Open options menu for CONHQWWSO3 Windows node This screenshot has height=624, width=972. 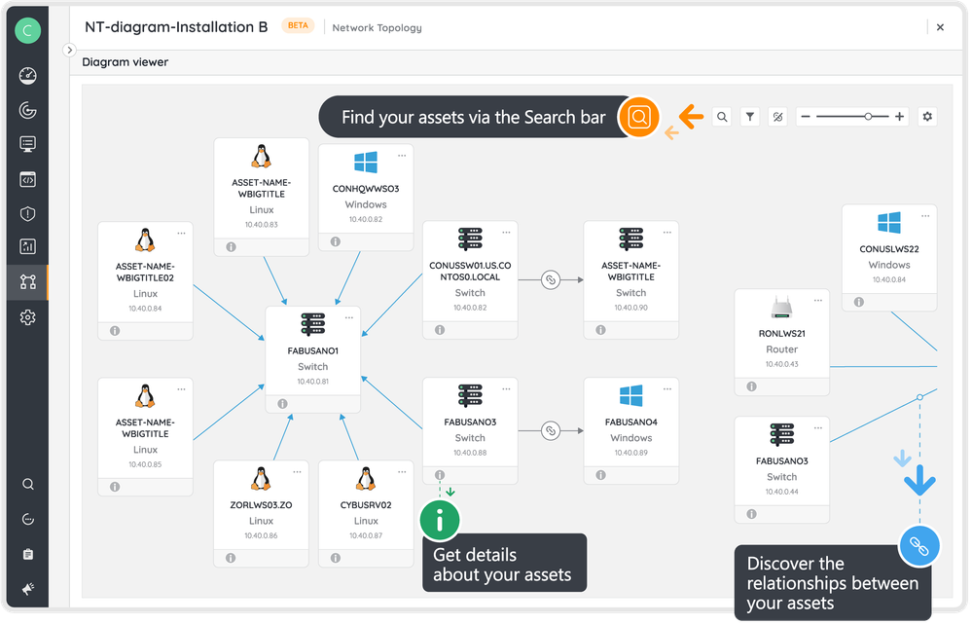coord(401,156)
